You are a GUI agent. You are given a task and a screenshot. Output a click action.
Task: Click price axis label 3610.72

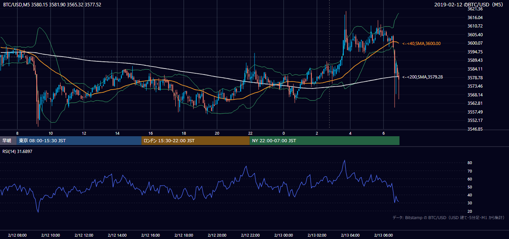[x=475, y=26]
